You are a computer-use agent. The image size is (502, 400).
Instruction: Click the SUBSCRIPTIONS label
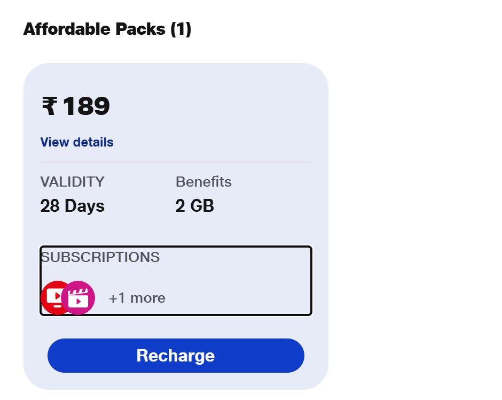point(100,257)
